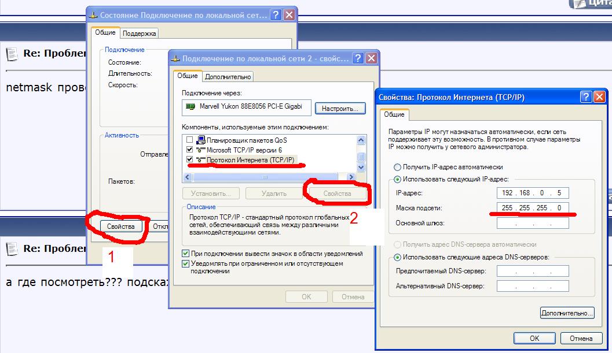
Task: Click OK in TCP/IP properties dialog
Action: click(x=534, y=338)
